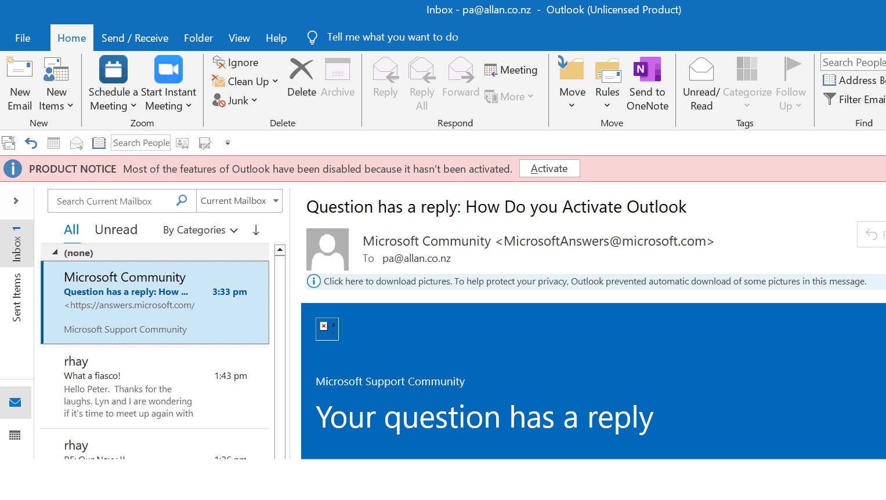Viewport: 886px width, 500px height.
Task: Open the Current Mailbox scope dropdown
Action: 238,200
